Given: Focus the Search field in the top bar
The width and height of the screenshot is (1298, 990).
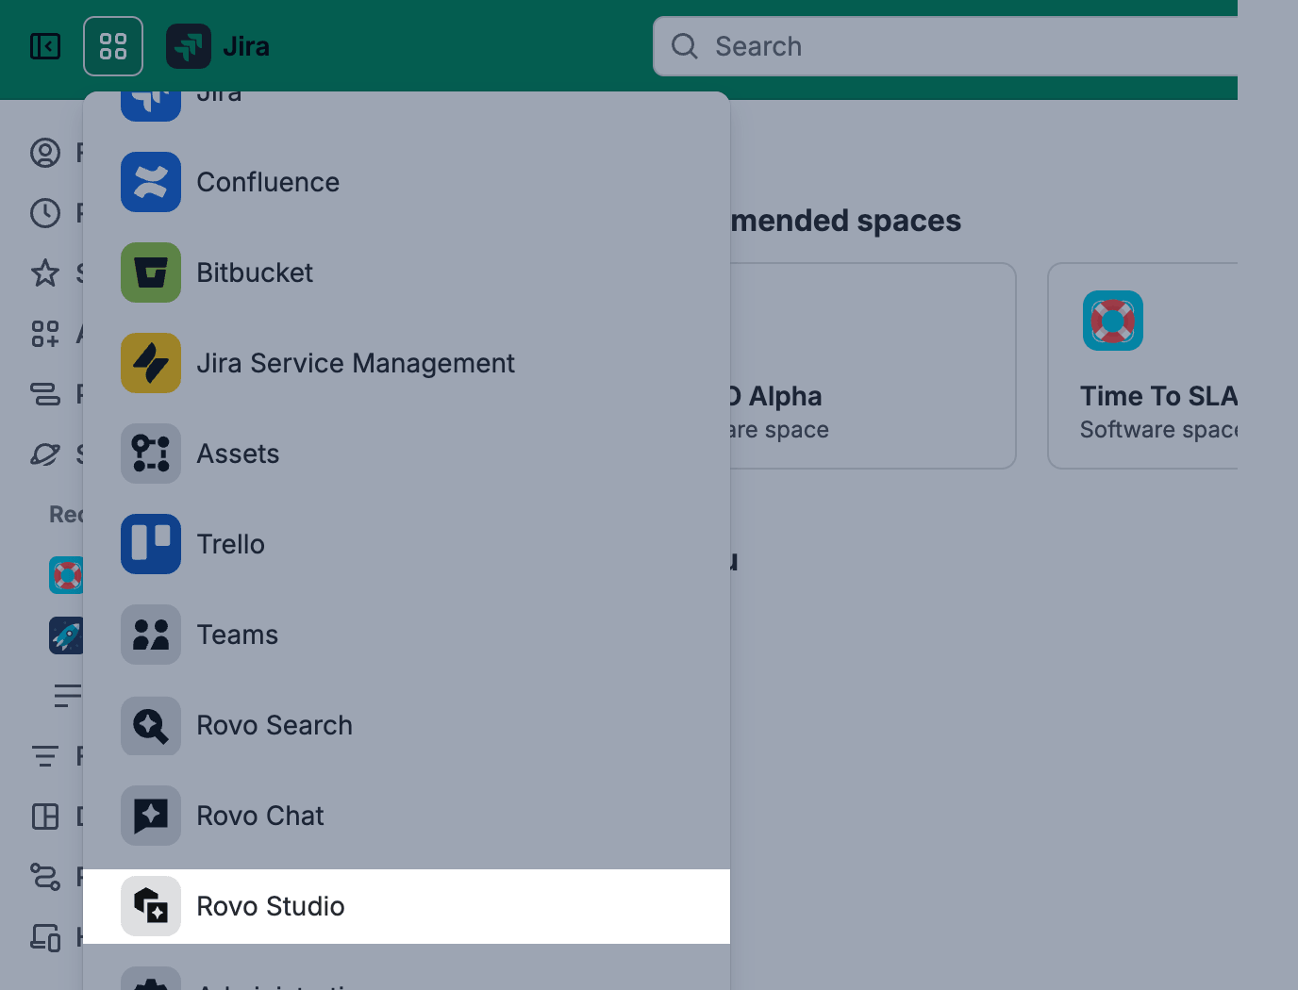Looking at the screenshot, I should [945, 46].
